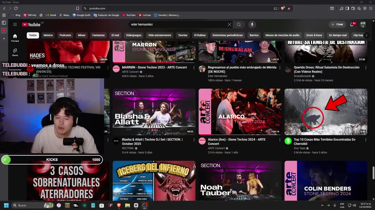Open File Explorer from the taskbar

[x=127, y=205]
